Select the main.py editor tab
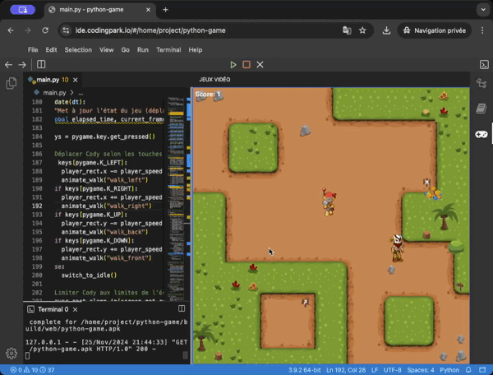This screenshot has height=375, width=493. point(48,80)
